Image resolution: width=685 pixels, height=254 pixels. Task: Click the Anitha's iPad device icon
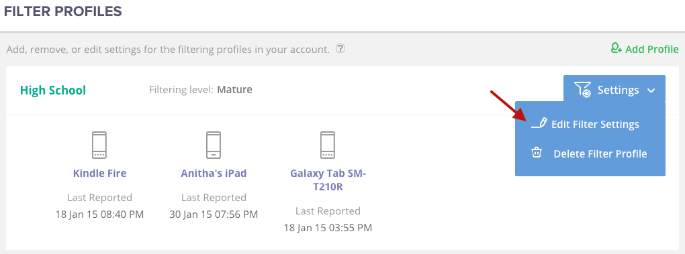click(213, 145)
